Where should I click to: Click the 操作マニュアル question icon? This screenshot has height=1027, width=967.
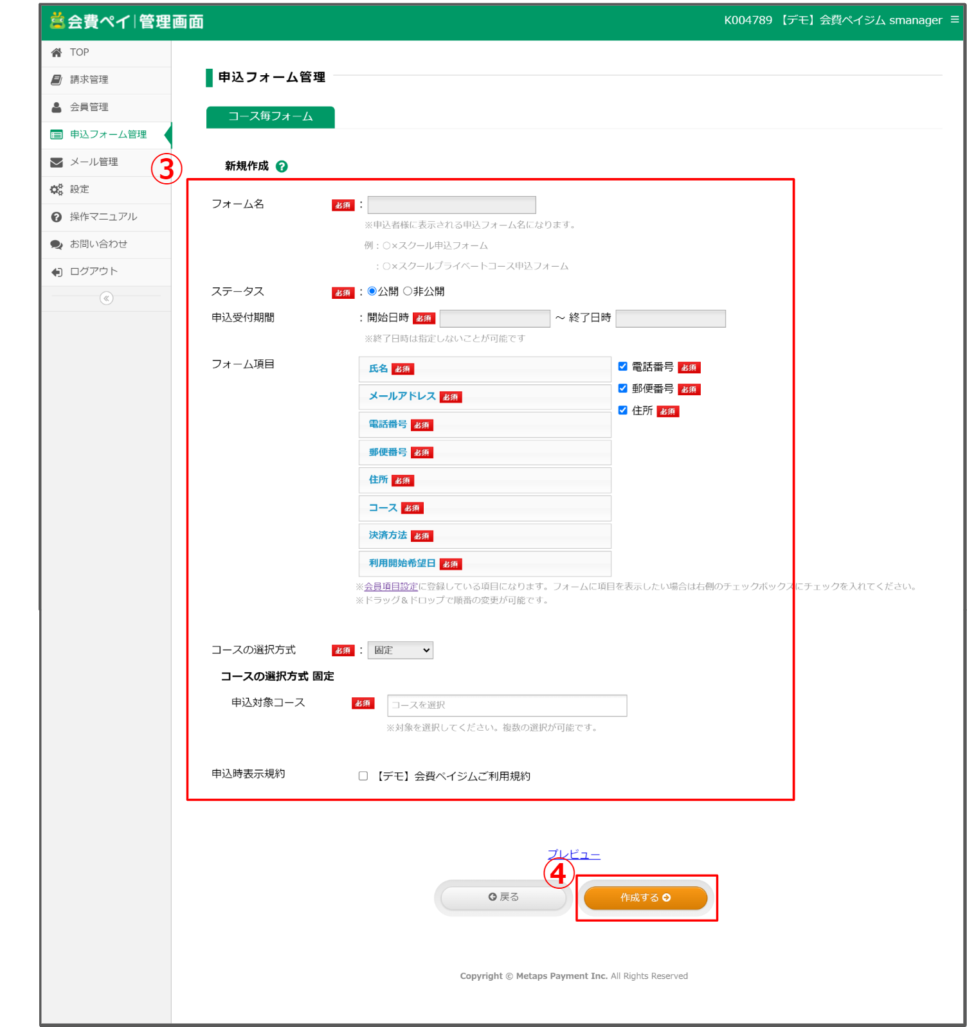pos(57,217)
